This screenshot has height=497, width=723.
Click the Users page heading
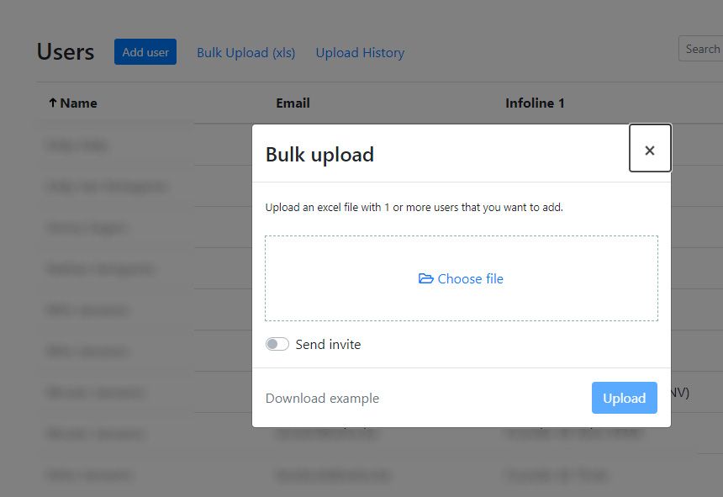(66, 51)
